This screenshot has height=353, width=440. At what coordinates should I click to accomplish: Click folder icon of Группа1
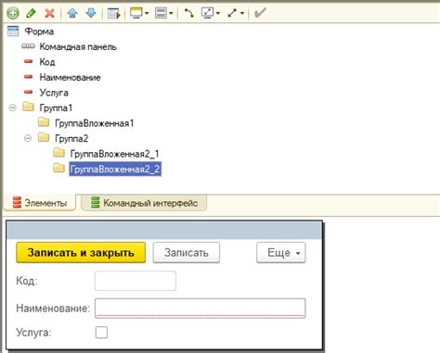(28, 107)
